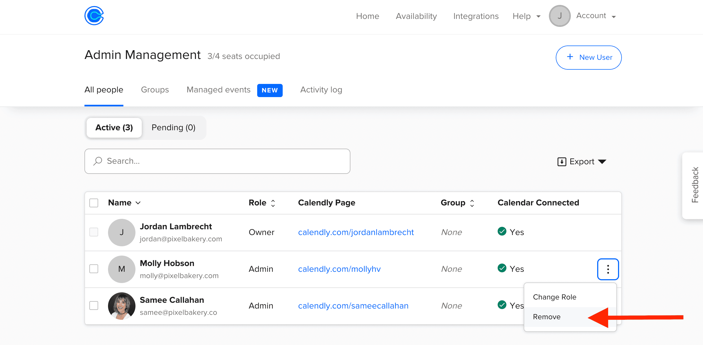Open link calendly.com/sameecallahan
The image size is (703, 345).
tap(353, 306)
